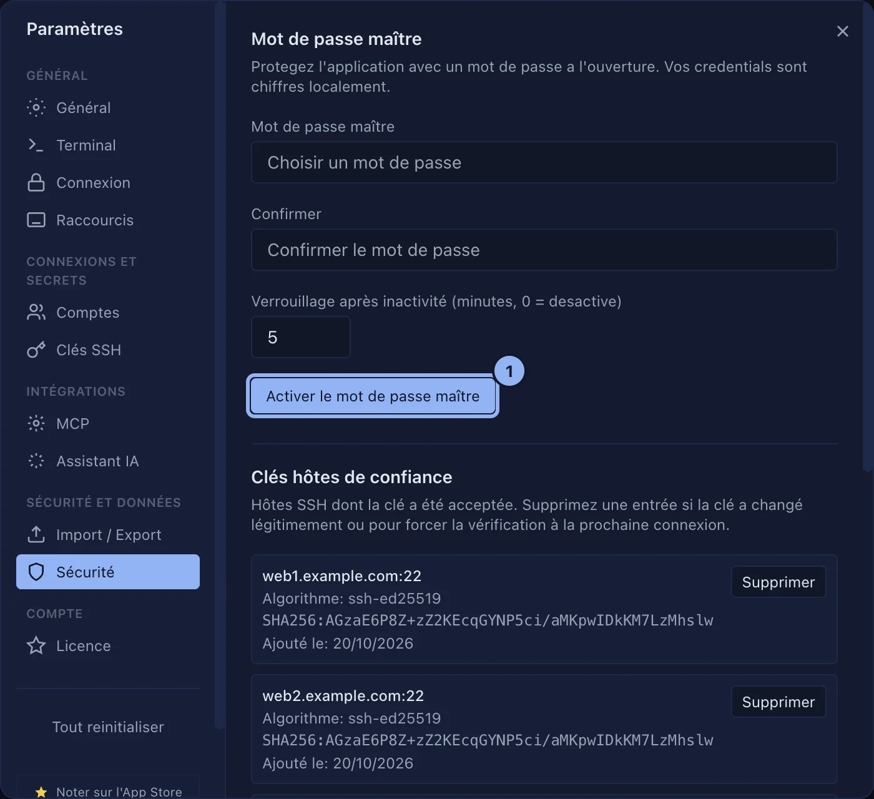Click the web1.example.com:22 host name
Image resolution: width=874 pixels, height=799 pixels.
(x=342, y=576)
